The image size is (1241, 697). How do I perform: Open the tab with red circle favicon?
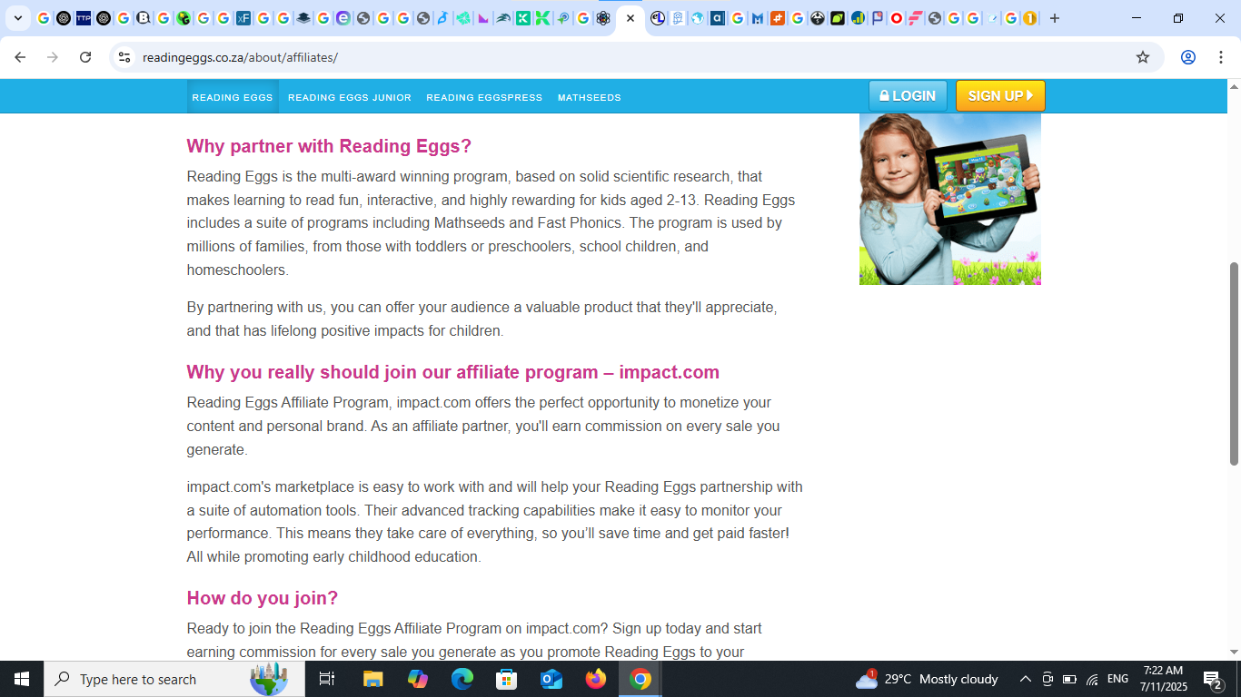click(x=897, y=18)
